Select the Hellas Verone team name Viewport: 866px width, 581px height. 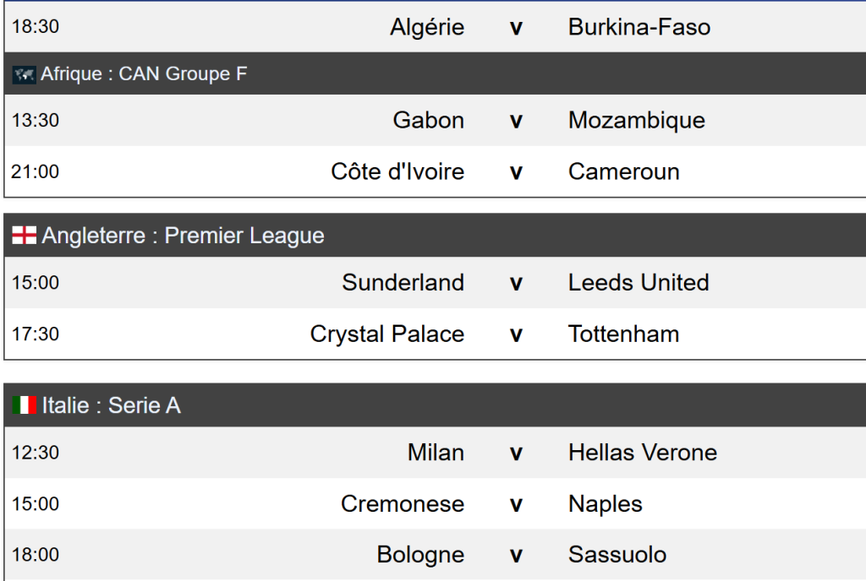pos(643,453)
